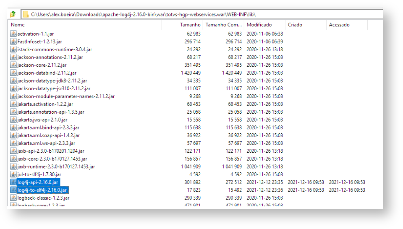The height and width of the screenshot is (229, 403).
Task: Click modified date 2021-12-12 23:35
Action: point(265,182)
